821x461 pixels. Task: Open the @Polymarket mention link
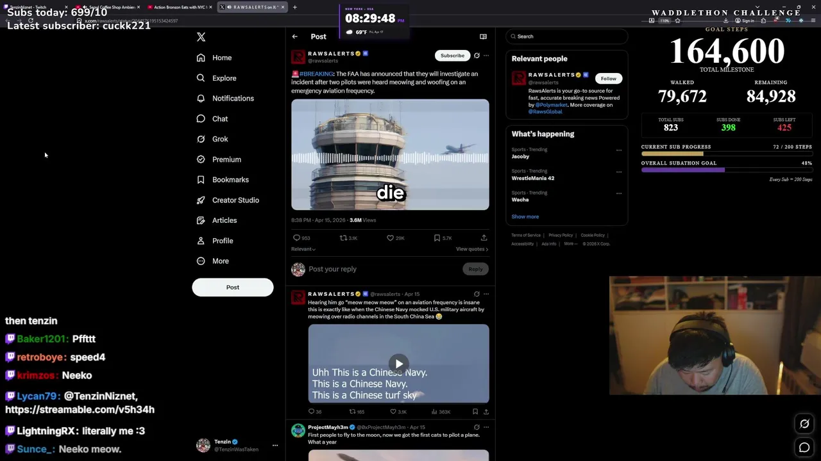click(552, 105)
